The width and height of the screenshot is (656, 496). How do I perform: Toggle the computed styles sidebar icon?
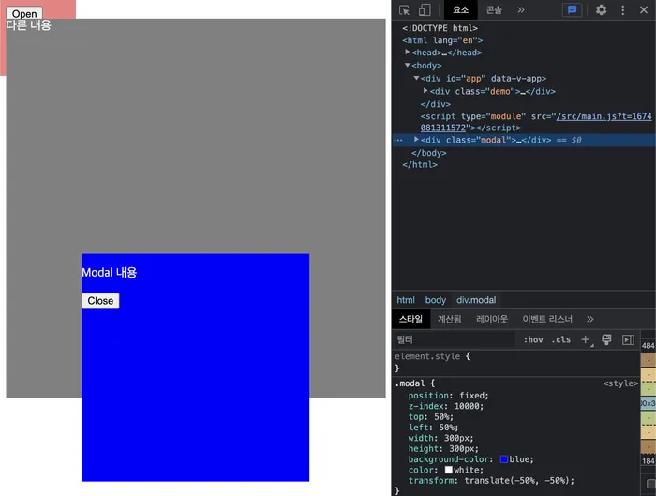pos(628,339)
